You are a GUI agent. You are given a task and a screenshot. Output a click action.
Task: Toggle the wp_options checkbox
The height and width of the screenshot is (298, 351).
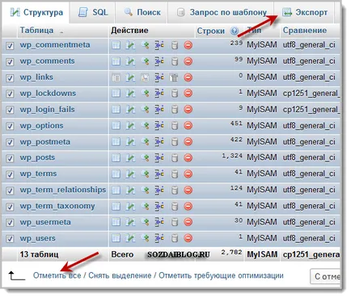(x=10, y=126)
